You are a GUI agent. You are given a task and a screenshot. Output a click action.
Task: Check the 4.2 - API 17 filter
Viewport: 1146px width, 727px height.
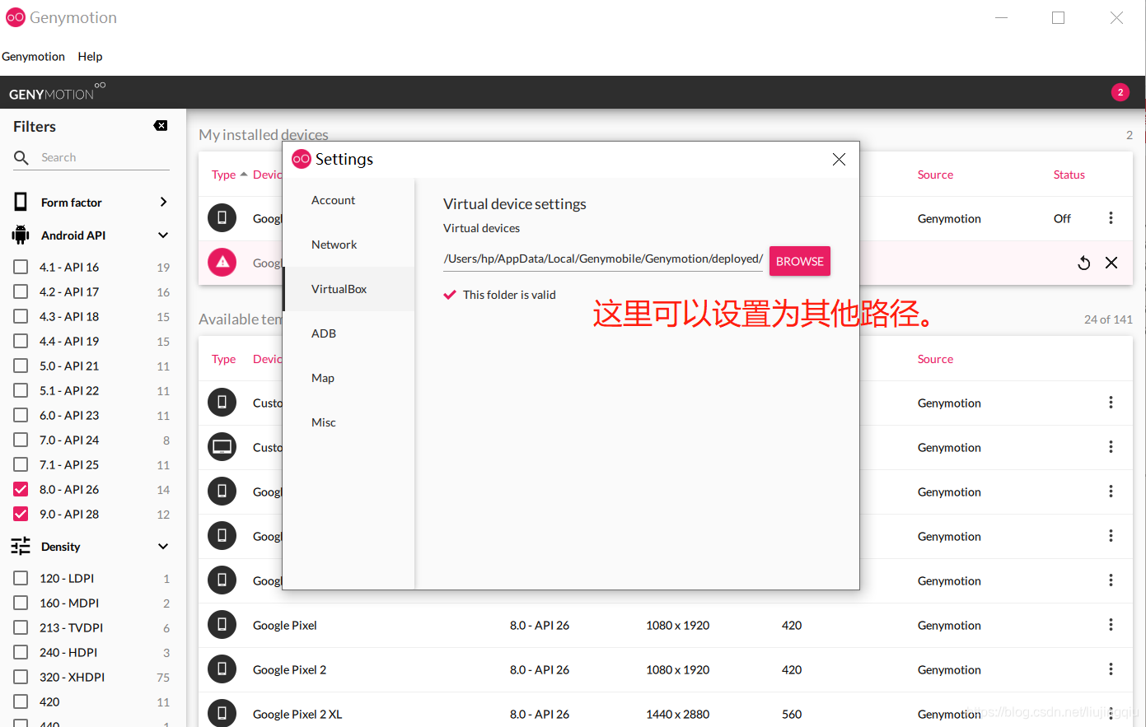tap(21, 291)
